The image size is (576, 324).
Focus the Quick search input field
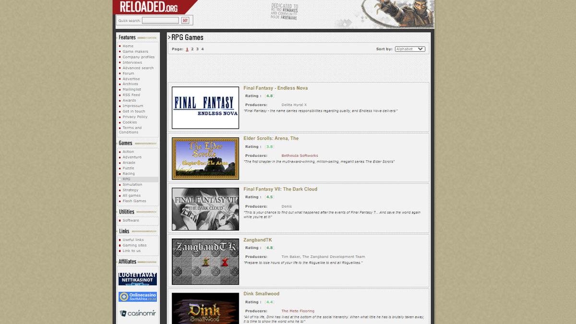[x=160, y=21]
